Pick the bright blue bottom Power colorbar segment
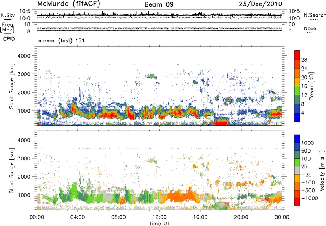The image size is (326, 226). pyautogui.click(x=297, y=117)
